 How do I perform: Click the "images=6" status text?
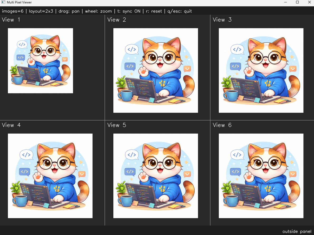pyautogui.click(x=13, y=11)
